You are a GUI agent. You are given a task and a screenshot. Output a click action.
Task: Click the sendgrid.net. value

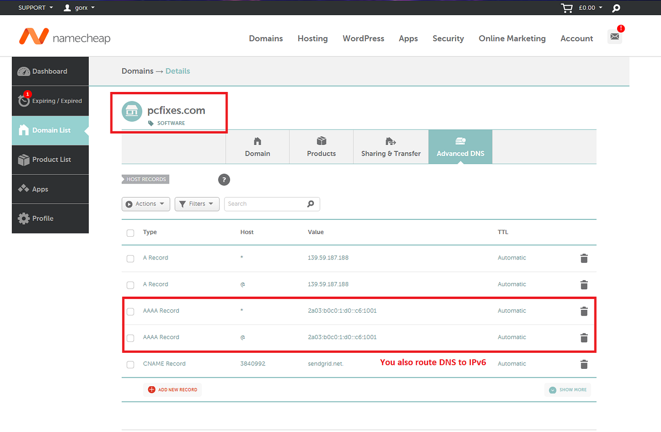pos(326,364)
